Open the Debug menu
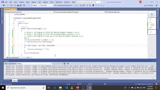160x90 pixels. [34, 2]
